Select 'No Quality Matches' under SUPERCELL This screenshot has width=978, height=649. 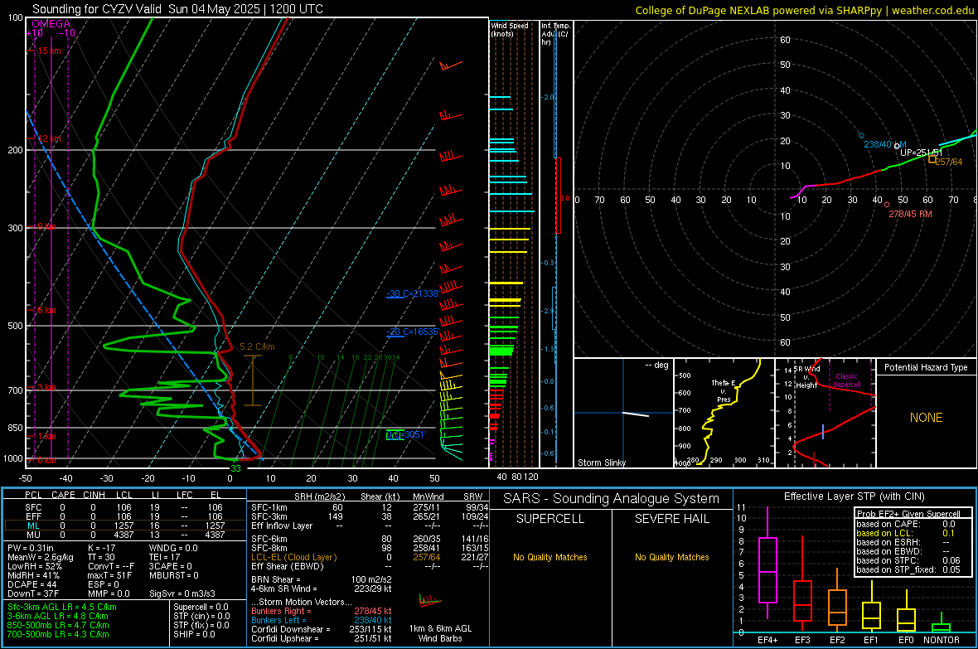(x=550, y=557)
